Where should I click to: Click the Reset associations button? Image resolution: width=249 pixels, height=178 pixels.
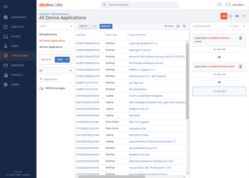coord(234,26)
